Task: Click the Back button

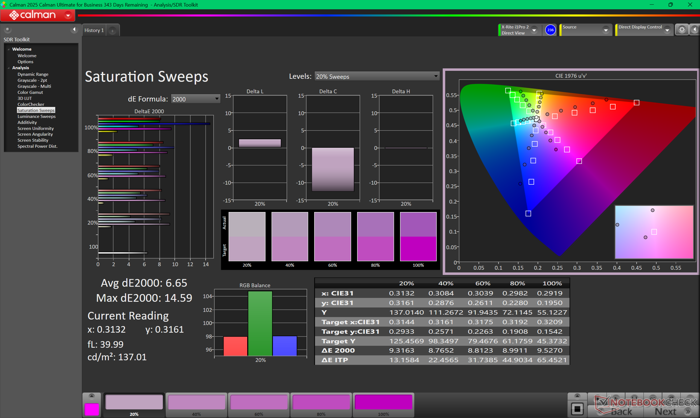Action: (x=622, y=411)
